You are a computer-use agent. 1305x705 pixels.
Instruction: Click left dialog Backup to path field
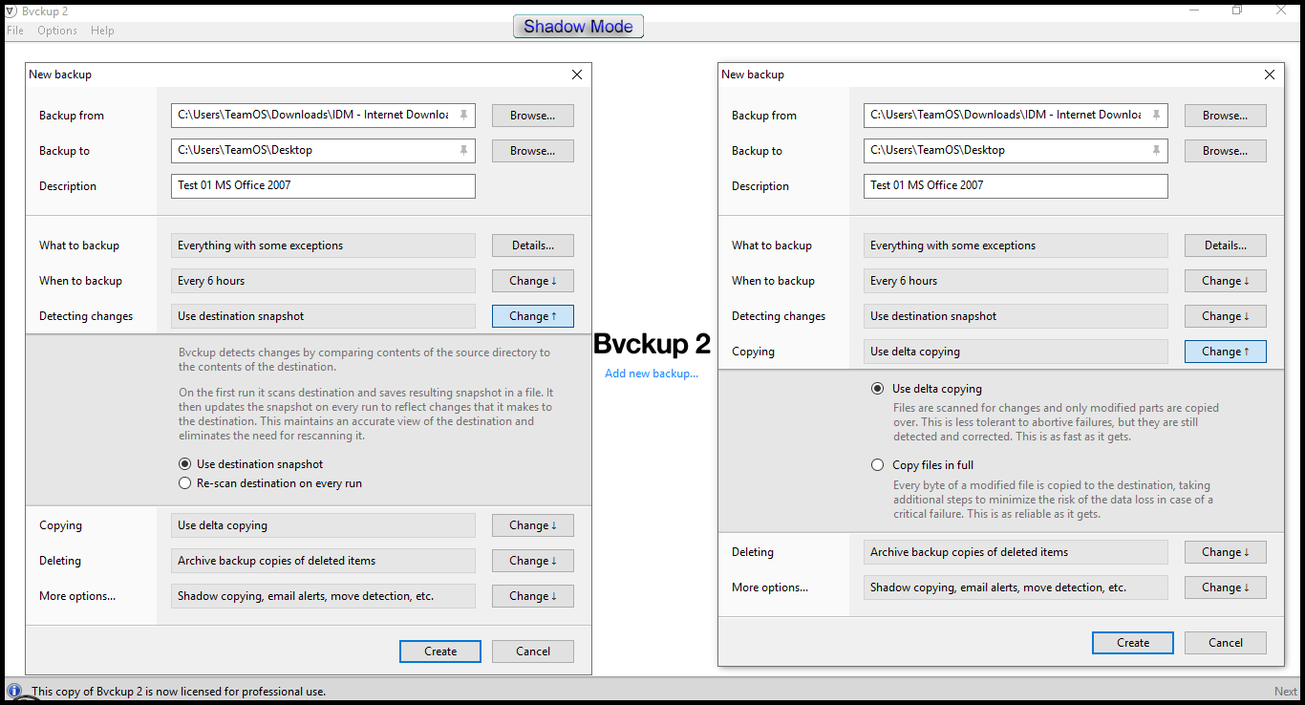coord(323,150)
